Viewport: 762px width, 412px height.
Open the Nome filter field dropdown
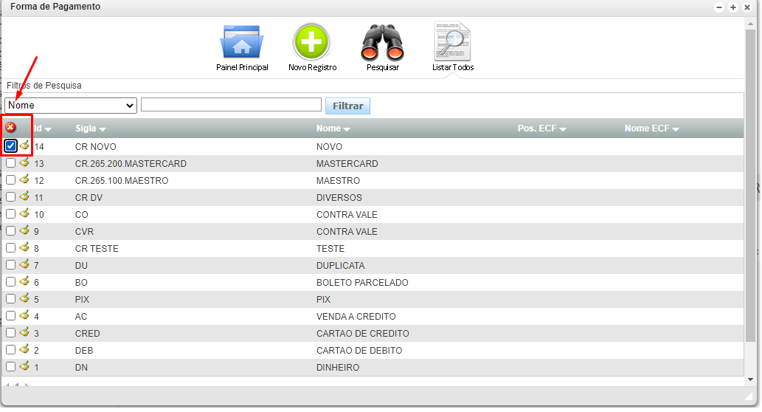coord(71,106)
